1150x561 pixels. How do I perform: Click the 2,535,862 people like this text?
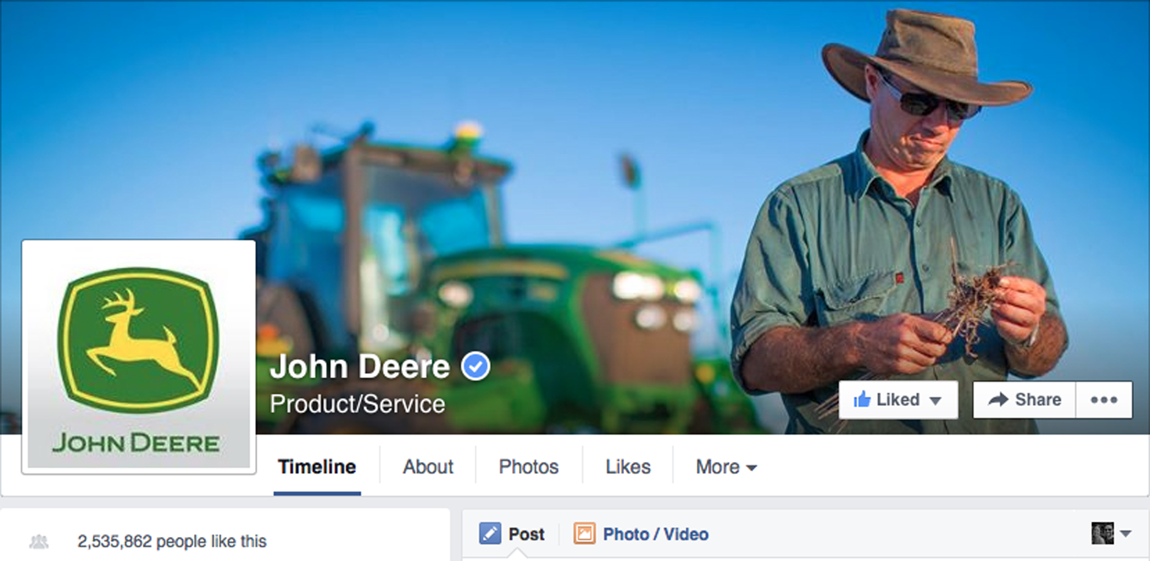pyautogui.click(x=172, y=541)
